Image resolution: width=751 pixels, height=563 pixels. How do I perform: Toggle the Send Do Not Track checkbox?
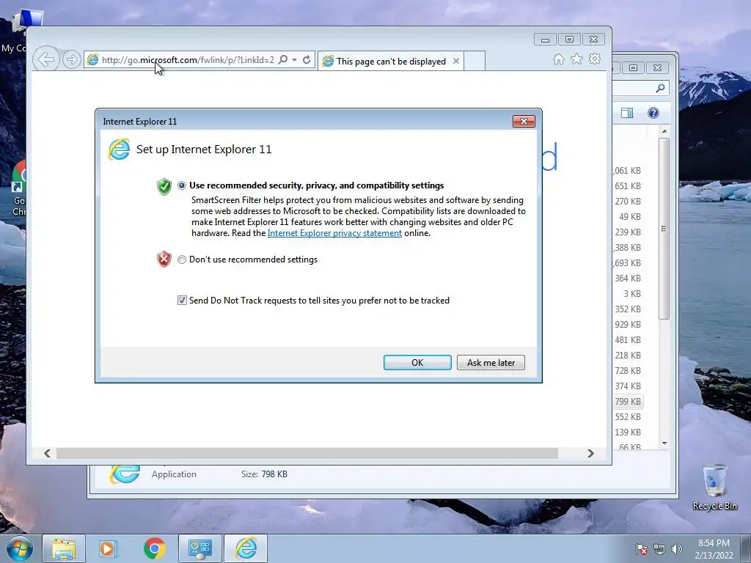182,300
